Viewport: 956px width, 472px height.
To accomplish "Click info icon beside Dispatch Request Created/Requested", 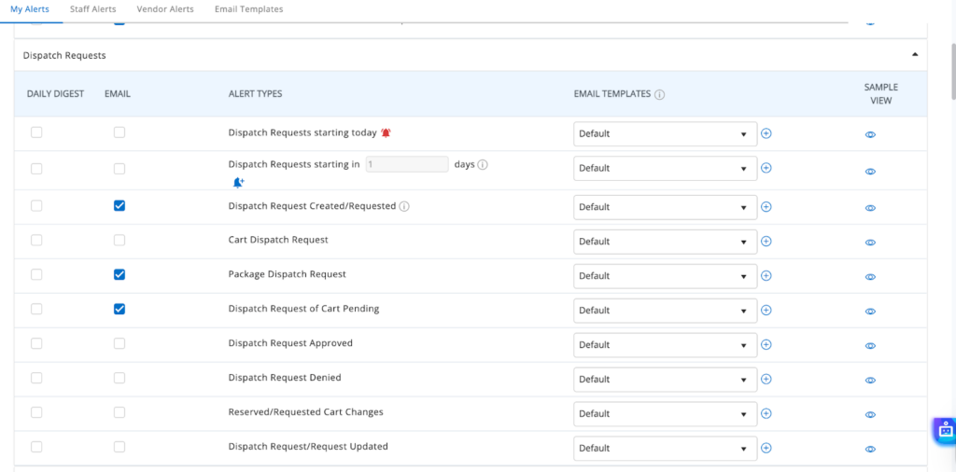I will tap(404, 206).
